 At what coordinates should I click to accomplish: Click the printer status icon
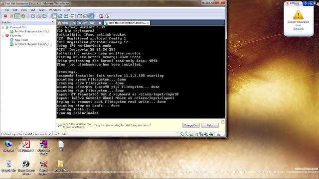click(211, 134)
